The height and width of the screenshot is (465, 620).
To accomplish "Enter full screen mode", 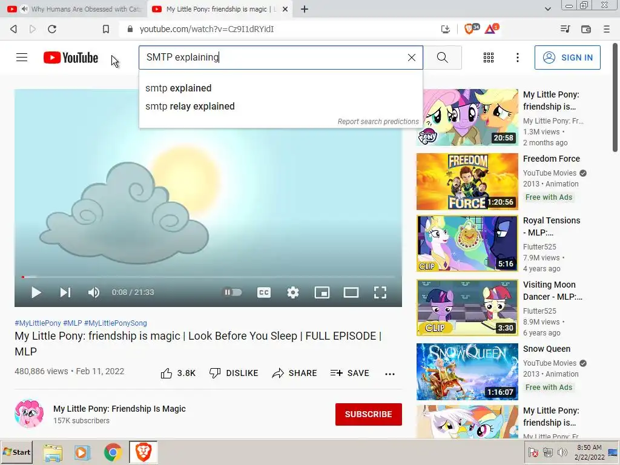I will click(380, 292).
